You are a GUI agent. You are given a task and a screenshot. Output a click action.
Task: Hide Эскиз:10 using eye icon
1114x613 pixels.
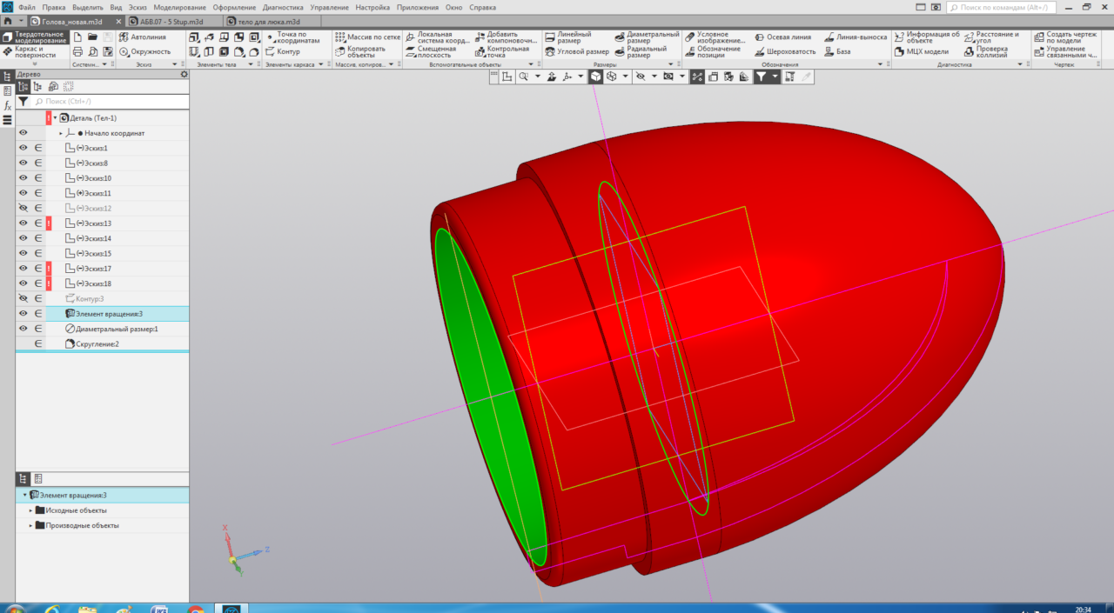tap(23, 178)
